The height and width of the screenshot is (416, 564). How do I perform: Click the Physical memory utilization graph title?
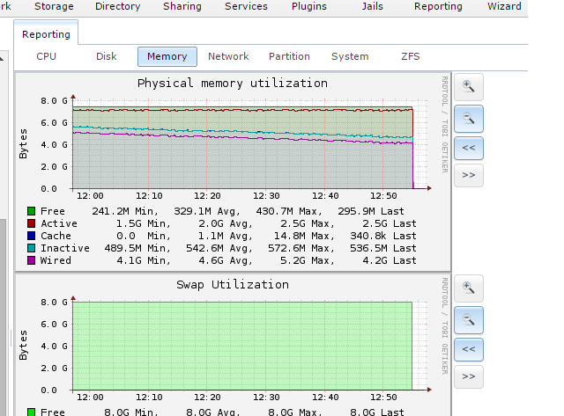tap(233, 84)
